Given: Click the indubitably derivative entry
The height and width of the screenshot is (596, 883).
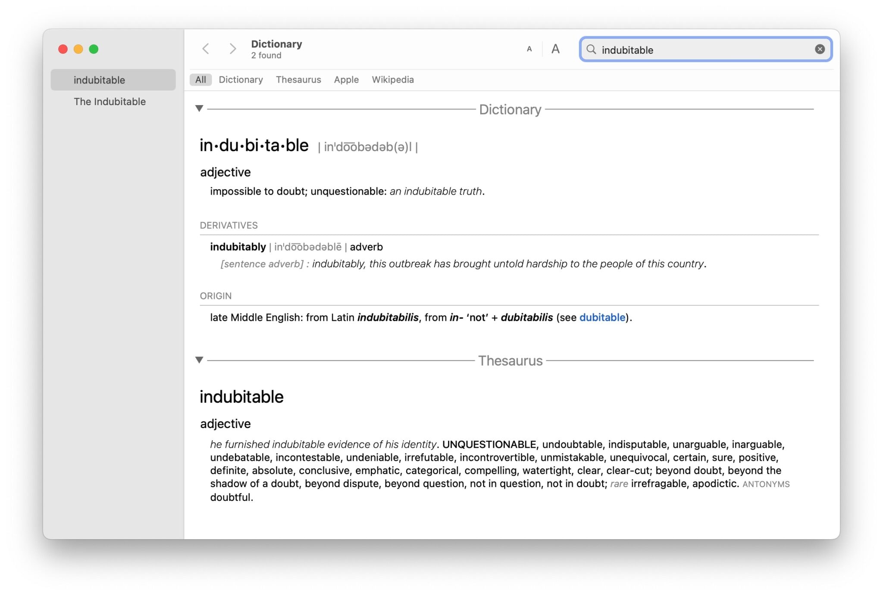Looking at the screenshot, I should [238, 247].
